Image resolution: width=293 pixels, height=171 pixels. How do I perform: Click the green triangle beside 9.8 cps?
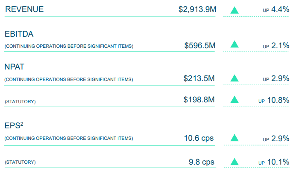(x=234, y=162)
